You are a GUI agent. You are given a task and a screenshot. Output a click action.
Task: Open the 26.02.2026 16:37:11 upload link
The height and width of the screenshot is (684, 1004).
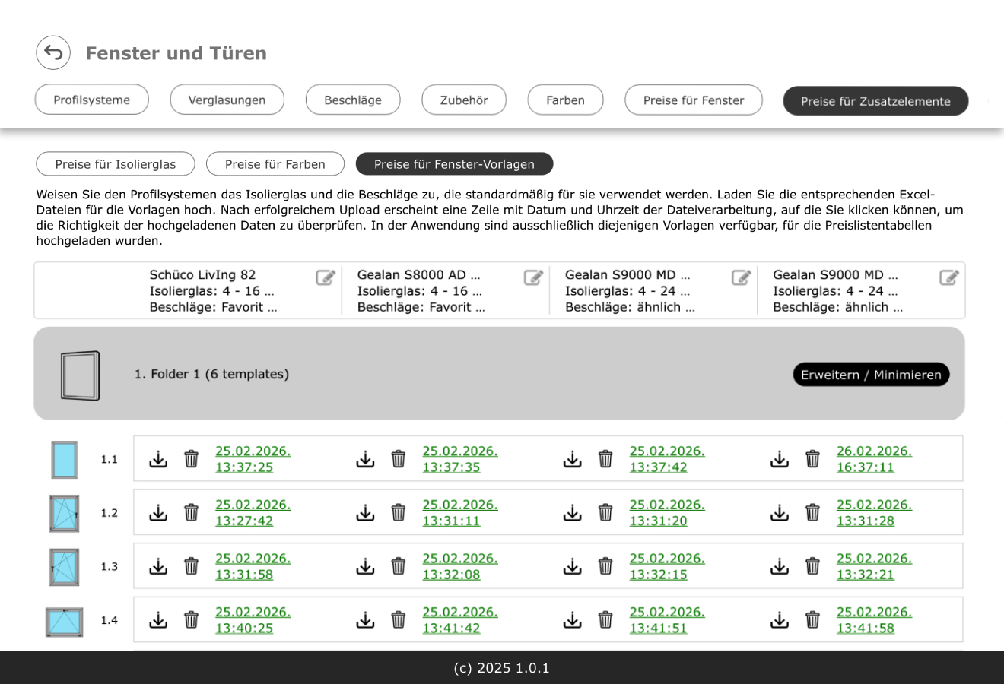(874, 459)
